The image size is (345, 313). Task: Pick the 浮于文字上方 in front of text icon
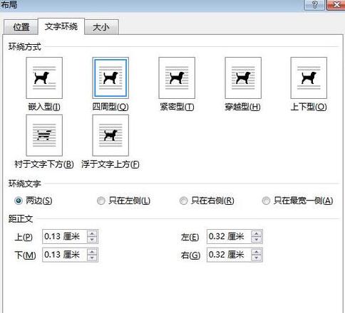tap(110, 135)
